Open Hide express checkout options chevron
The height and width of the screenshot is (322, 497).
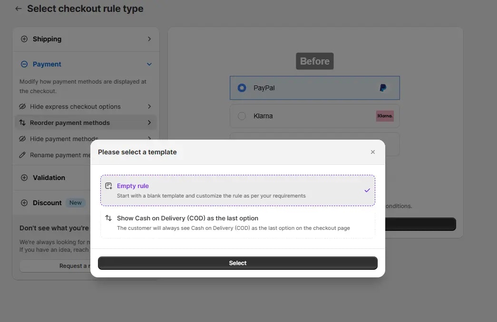pos(149,106)
